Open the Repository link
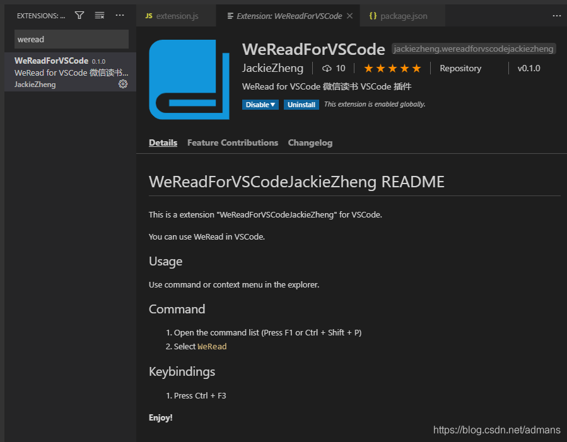Viewport: 567px width, 442px height. tap(460, 68)
